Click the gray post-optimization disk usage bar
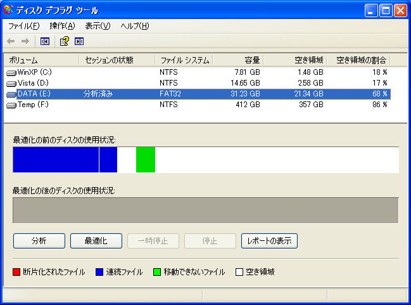The width and height of the screenshot is (411, 305). coord(205,211)
